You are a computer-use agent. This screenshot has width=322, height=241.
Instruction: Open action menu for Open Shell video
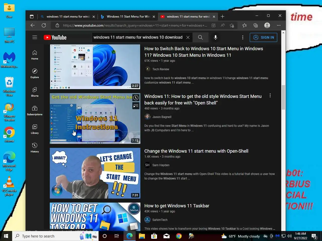[x=270, y=96]
